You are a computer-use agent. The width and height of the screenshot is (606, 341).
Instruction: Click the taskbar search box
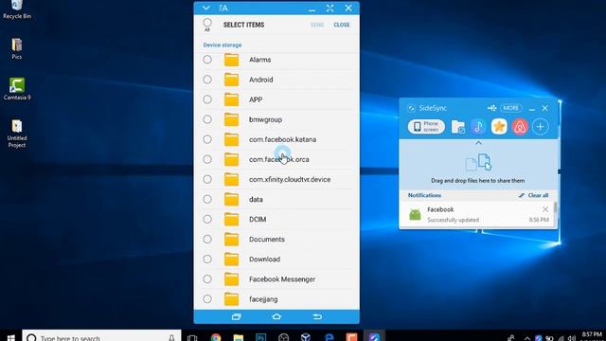click(x=101, y=336)
